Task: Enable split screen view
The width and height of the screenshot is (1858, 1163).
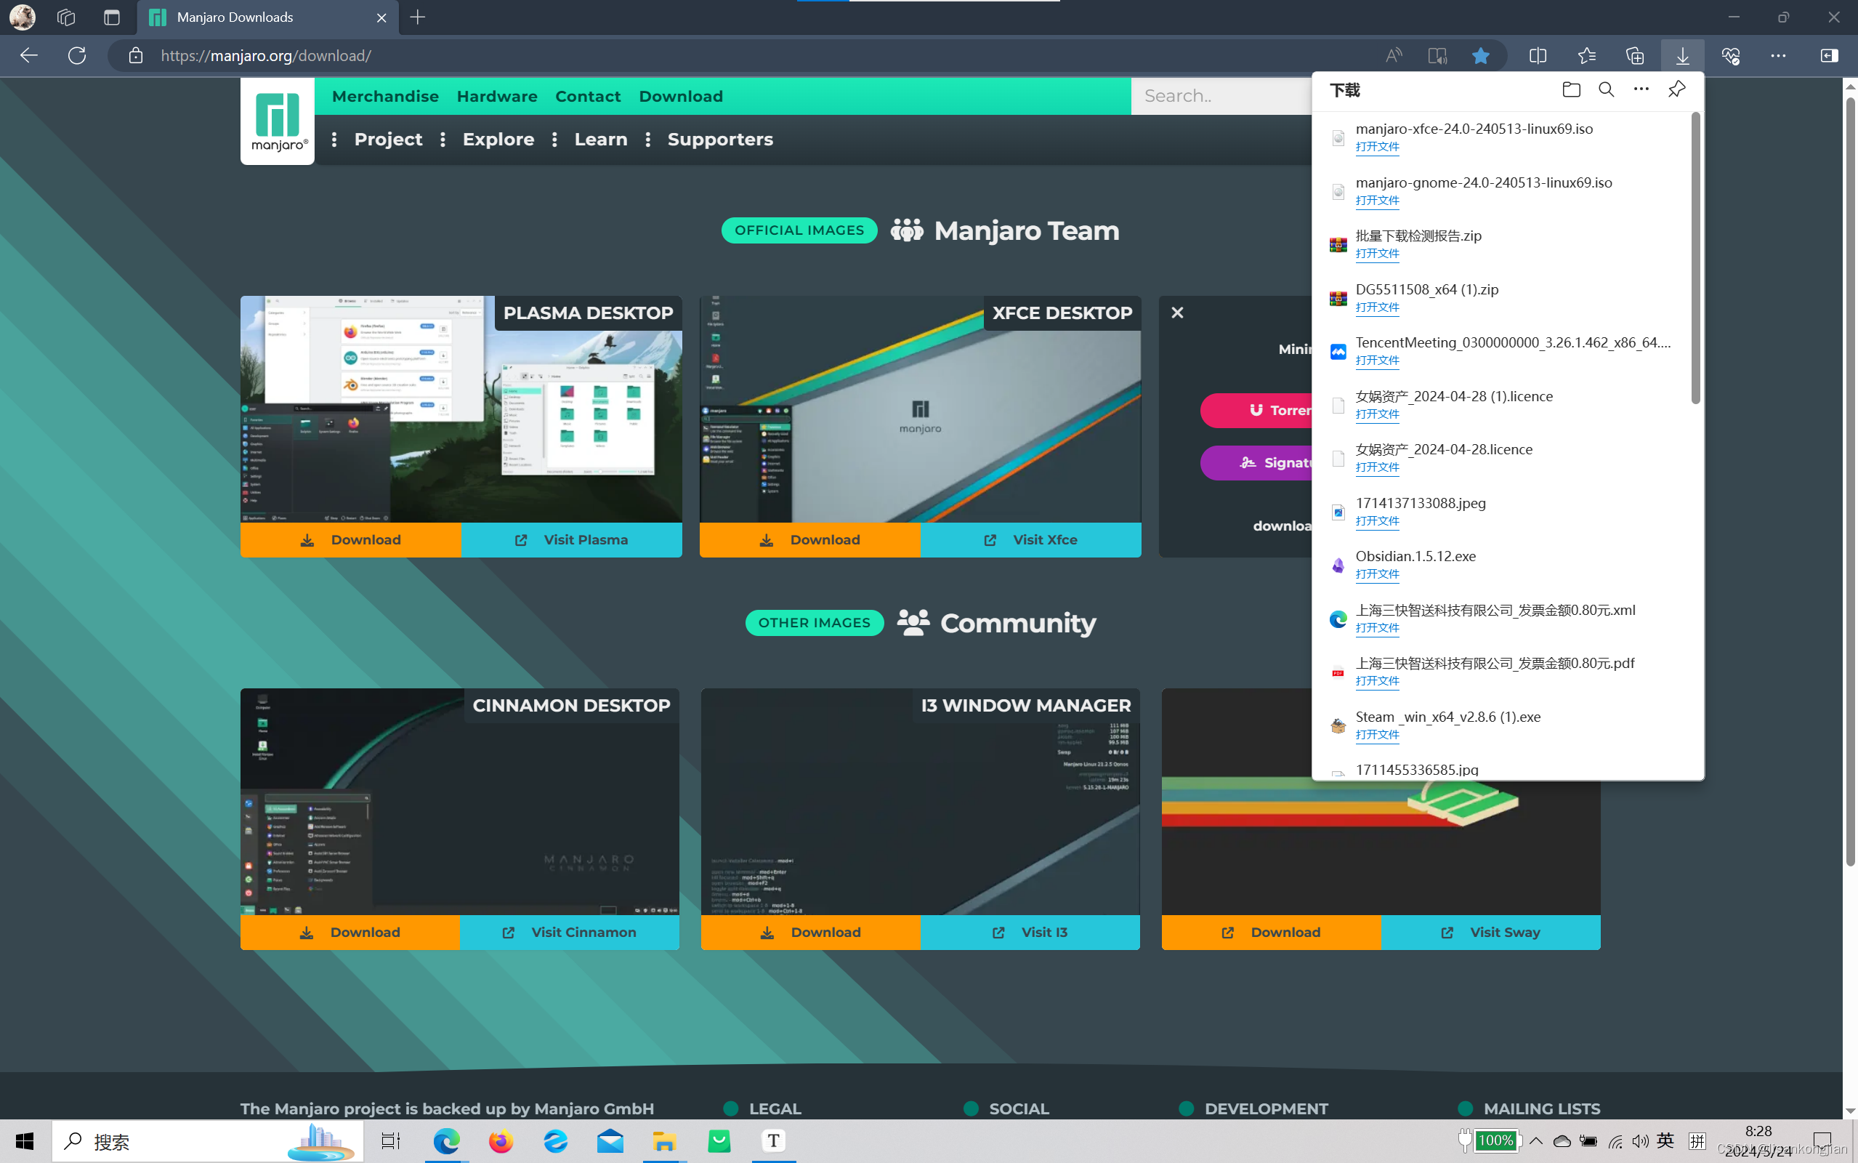Action: pos(1538,55)
